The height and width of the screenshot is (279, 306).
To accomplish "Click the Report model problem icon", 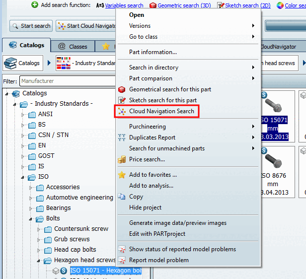I will [122, 260].
